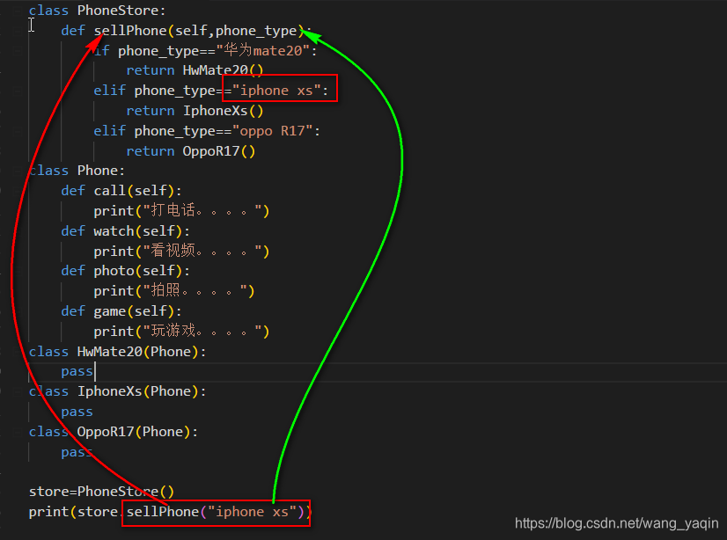The image size is (727, 540).
Task: Click the 'def call(self):' line
Action: coord(121,191)
